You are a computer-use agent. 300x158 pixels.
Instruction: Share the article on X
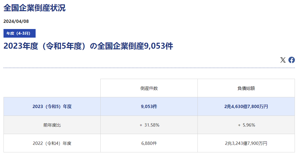click(x=283, y=60)
